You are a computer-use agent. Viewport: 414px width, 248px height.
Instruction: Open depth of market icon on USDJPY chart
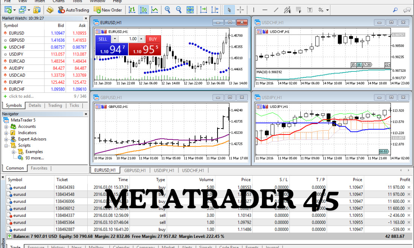point(265,106)
